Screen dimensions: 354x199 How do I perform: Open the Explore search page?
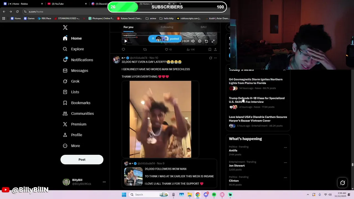pos(73,49)
